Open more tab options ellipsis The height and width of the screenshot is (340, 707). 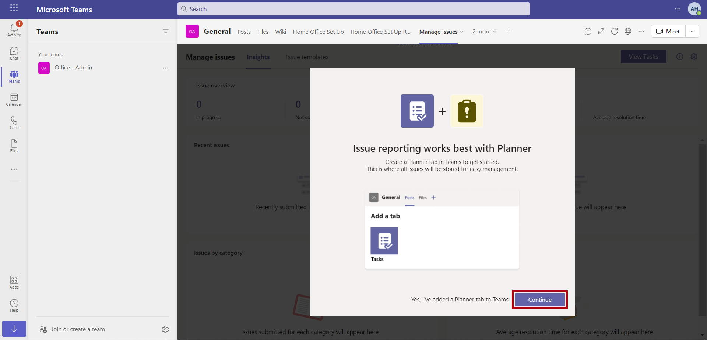(x=641, y=31)
